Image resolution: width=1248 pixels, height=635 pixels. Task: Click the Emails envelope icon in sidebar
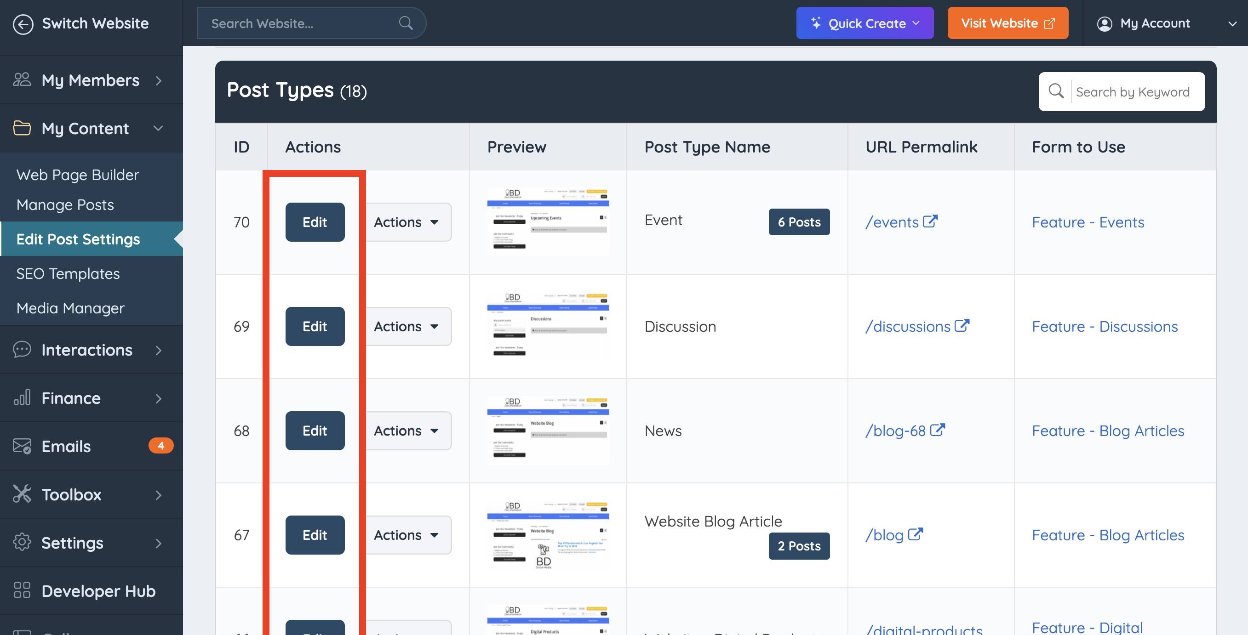(22, 446)
